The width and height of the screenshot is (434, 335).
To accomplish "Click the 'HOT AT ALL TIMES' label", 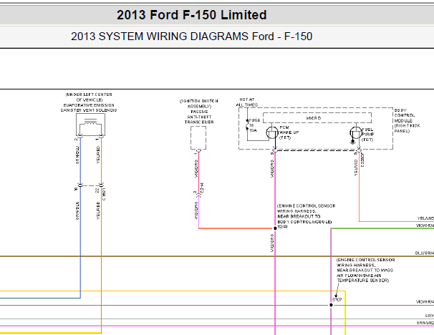I will (247, 102).
